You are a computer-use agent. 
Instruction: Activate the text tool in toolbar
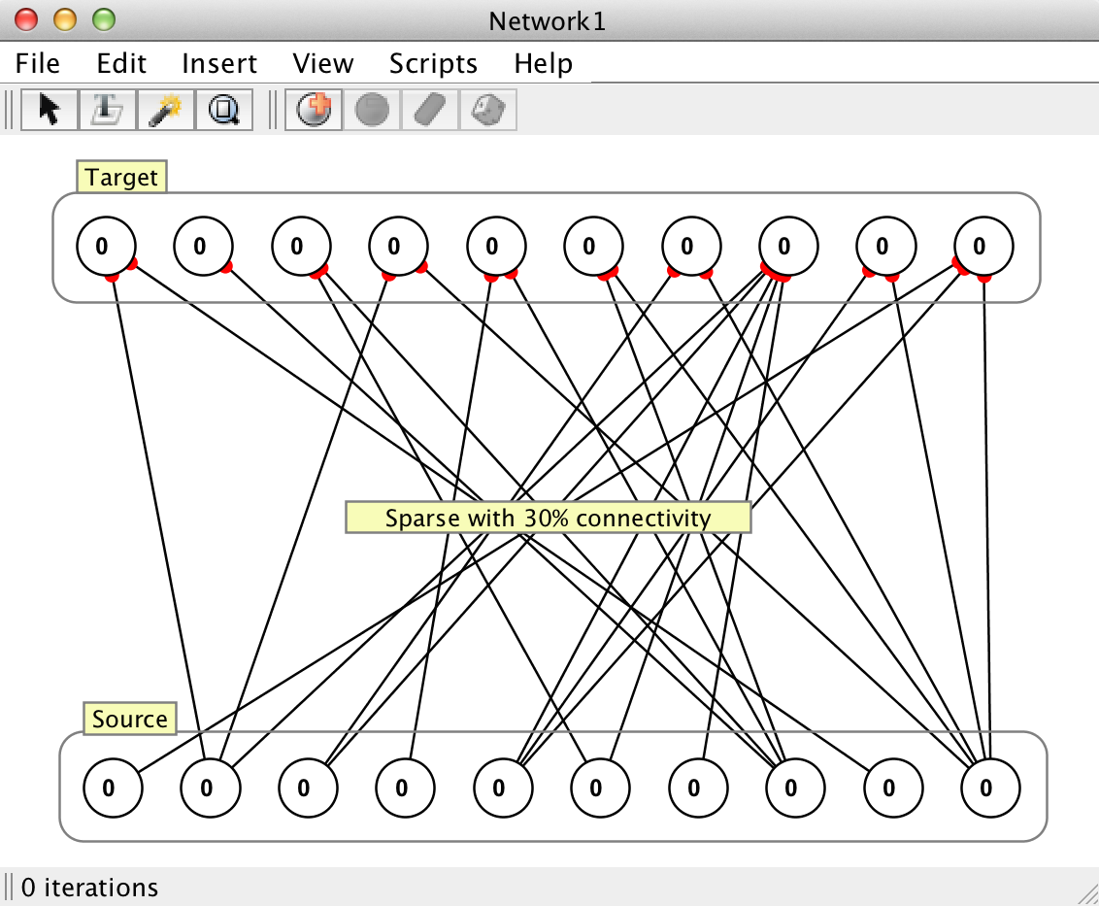(107, 110)
